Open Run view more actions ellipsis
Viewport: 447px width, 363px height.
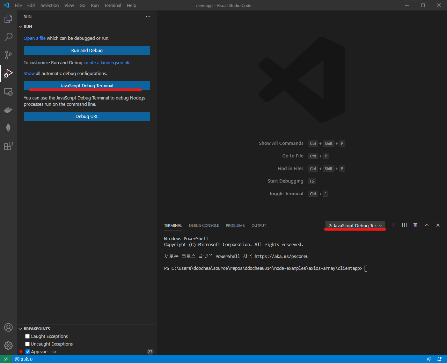(148, 16)
